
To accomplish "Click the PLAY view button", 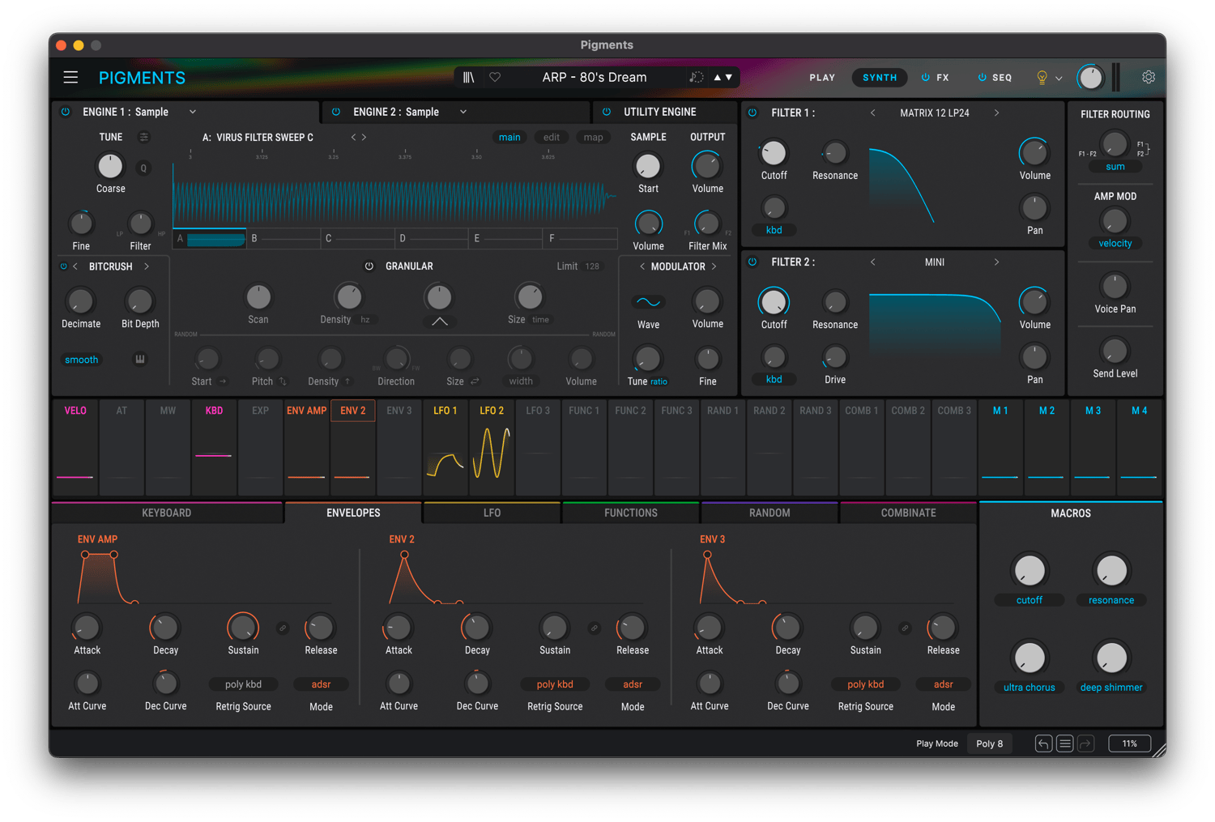I will click(821, 78).
